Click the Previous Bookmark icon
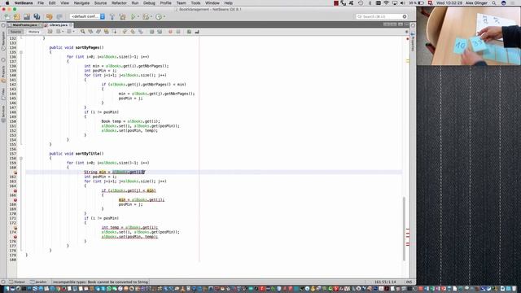This screenshot has height=293, width=521. click(x=125, y=32)
